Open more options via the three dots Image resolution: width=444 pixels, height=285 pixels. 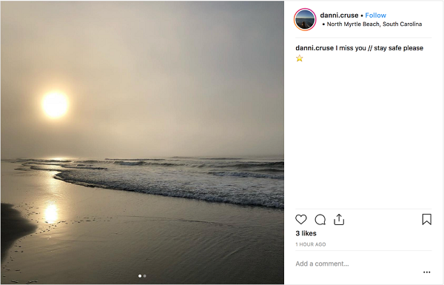tap(427, 272)
